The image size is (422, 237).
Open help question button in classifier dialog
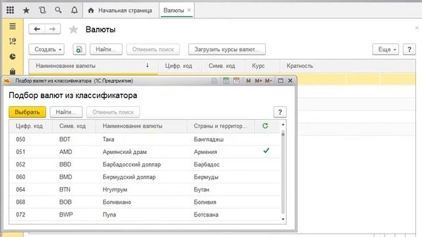point(280,112)
